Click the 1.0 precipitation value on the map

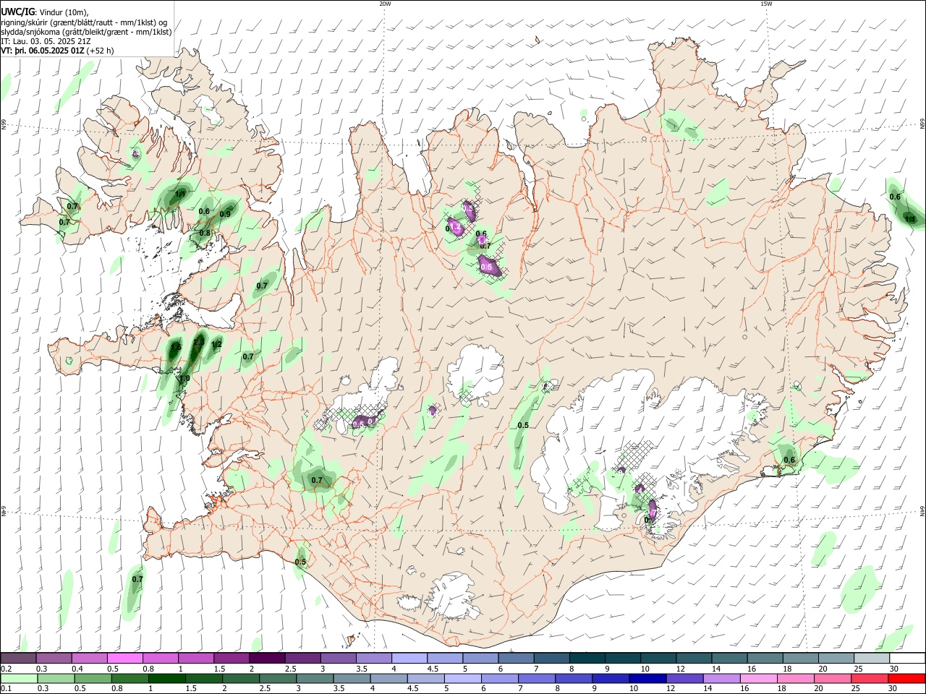coord(184,378)
